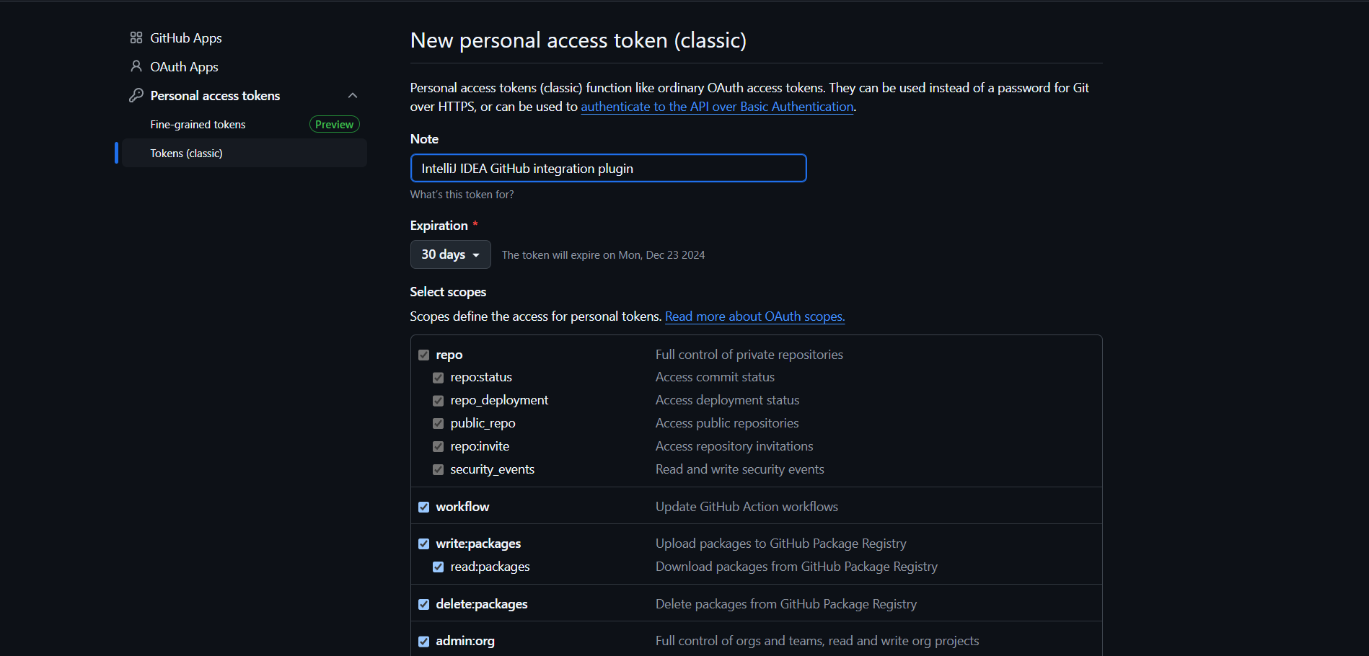Screen dimensions: 1369x656
Task: Click the Personal access tokens key icon
Action: (x=136, y=95)
